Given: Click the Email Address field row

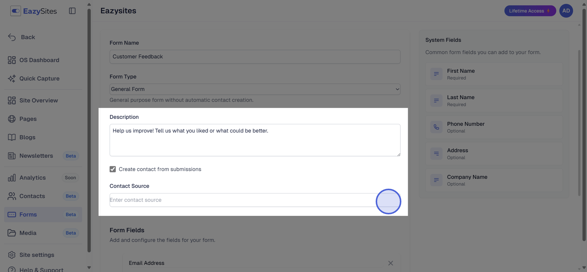Looking at the screenshot, I should coord(262,264).
